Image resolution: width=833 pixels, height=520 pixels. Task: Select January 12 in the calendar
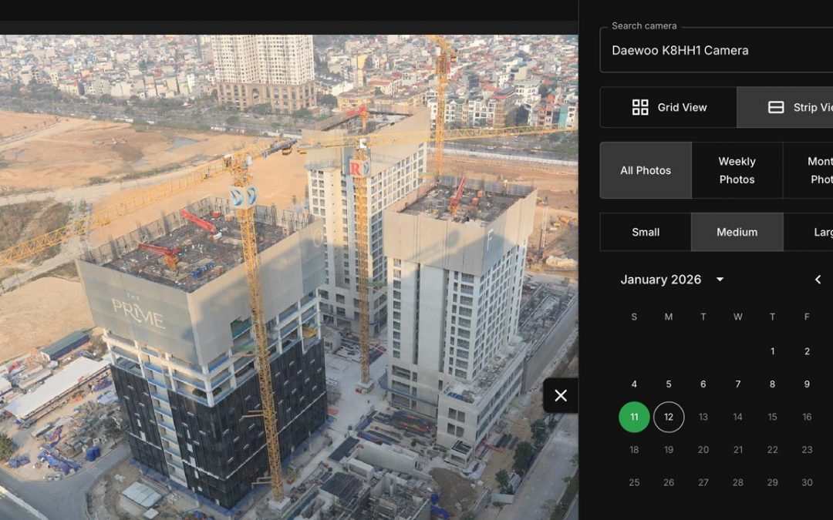[x=669, y=417]
